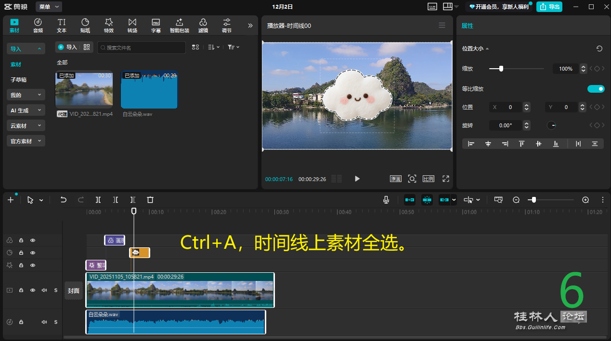
Task: Hide the main video track eye icon
Action: point(33,290)
